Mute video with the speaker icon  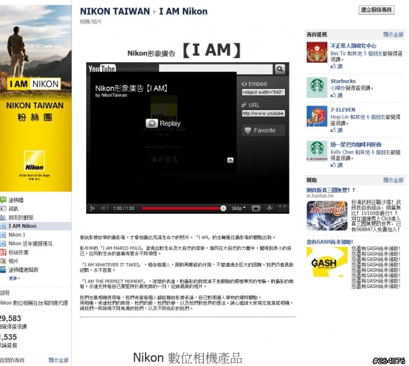(x=105, y=208)
